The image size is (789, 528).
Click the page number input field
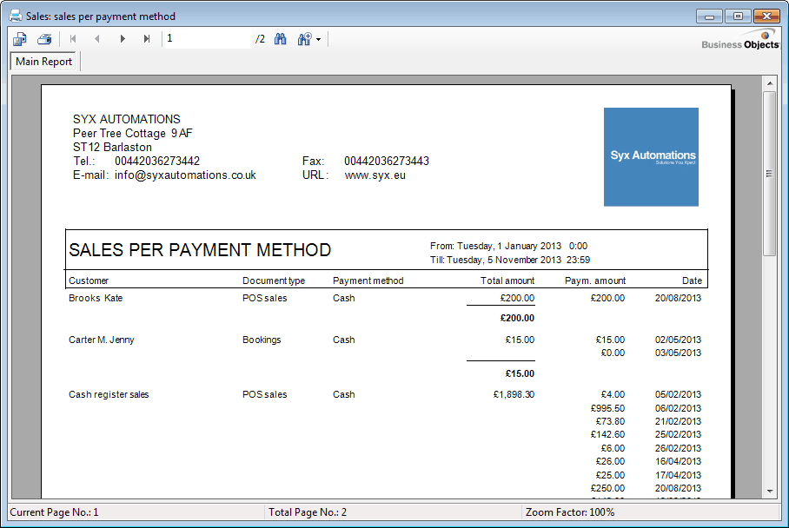tap(207, 39)
